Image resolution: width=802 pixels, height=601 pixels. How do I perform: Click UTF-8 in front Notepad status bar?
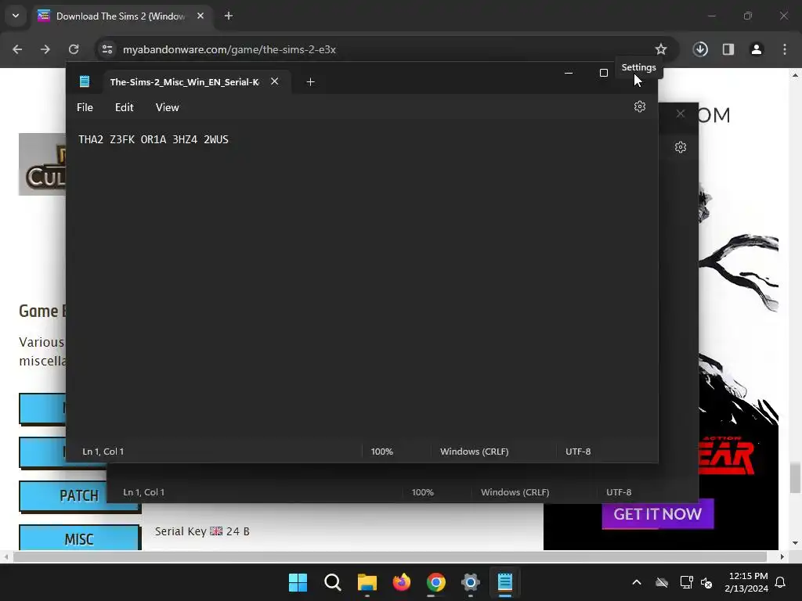[x=578, y=452]
